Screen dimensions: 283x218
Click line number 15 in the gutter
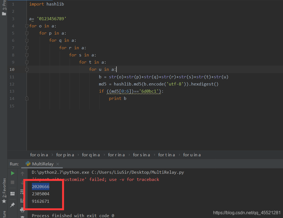(12, 106)
